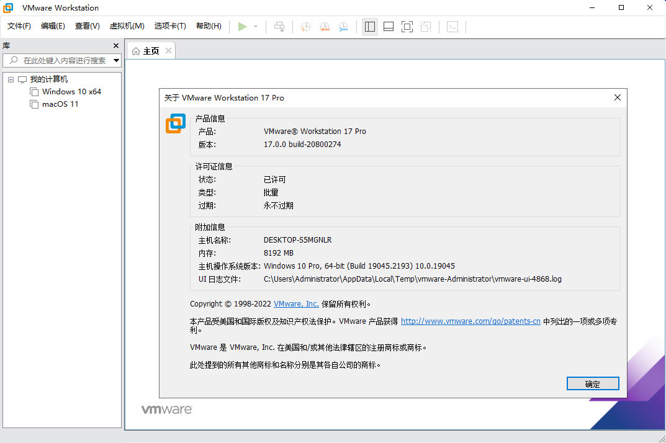Take a snapshot of the virtual machine

[x=305, y=27]
